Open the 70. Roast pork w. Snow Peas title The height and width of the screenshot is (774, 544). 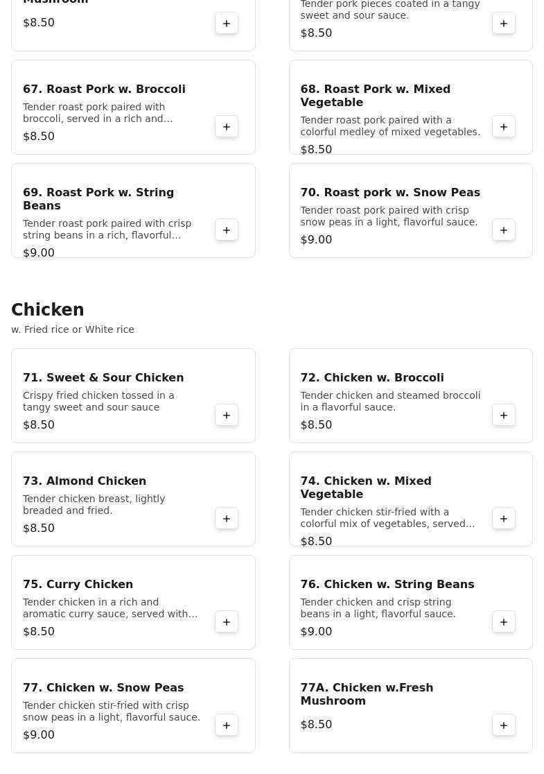390,193
